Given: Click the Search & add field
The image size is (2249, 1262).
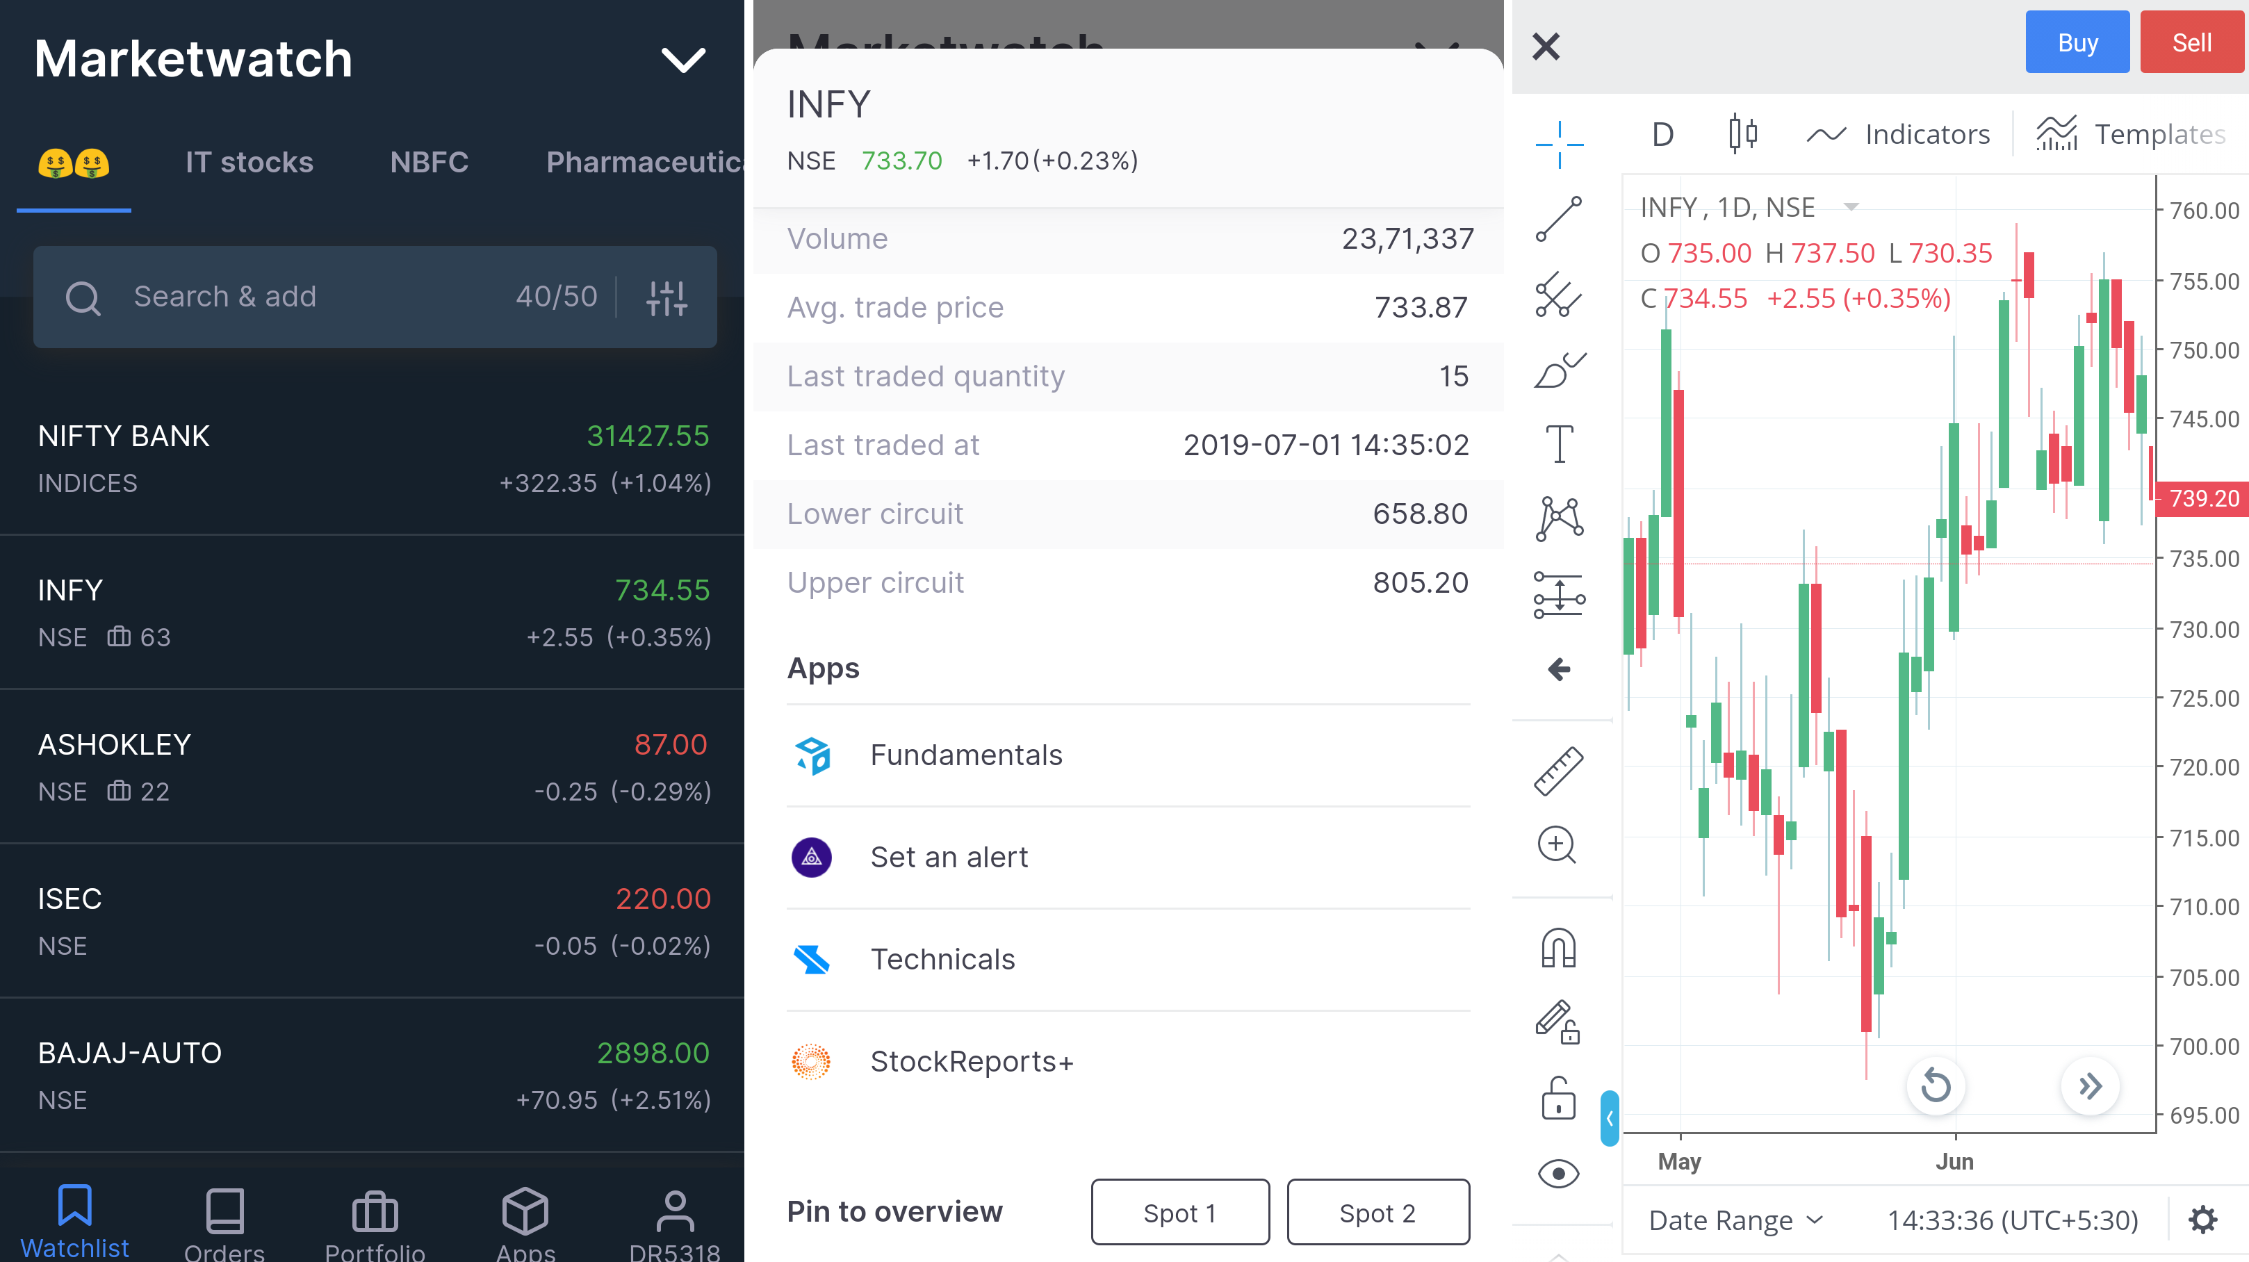Looking at the screenshot, I should tap(375, 297).
